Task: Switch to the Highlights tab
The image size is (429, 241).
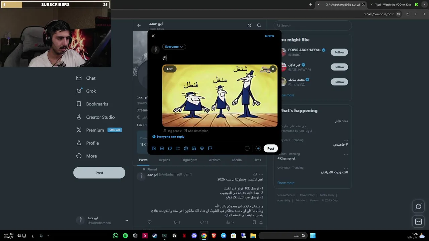Action: click(189, 160)
